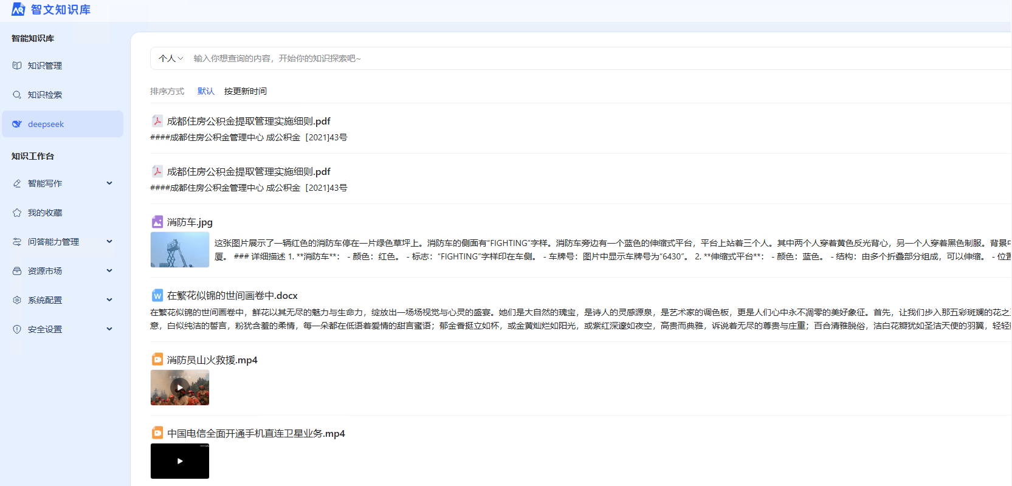Open 我的收藏 in the sidebar

pyautogui.click(x=63, y=213)
